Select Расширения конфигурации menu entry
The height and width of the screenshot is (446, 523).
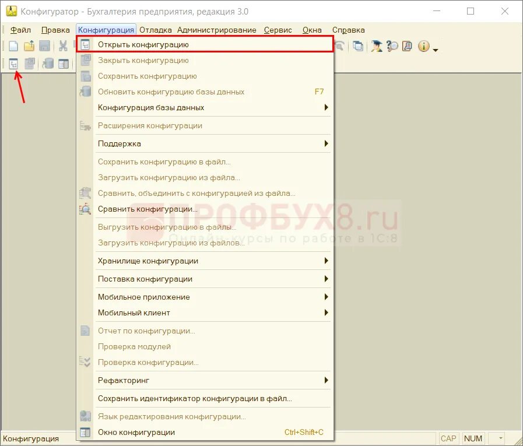pyautogui.click(x=205, y=126)
